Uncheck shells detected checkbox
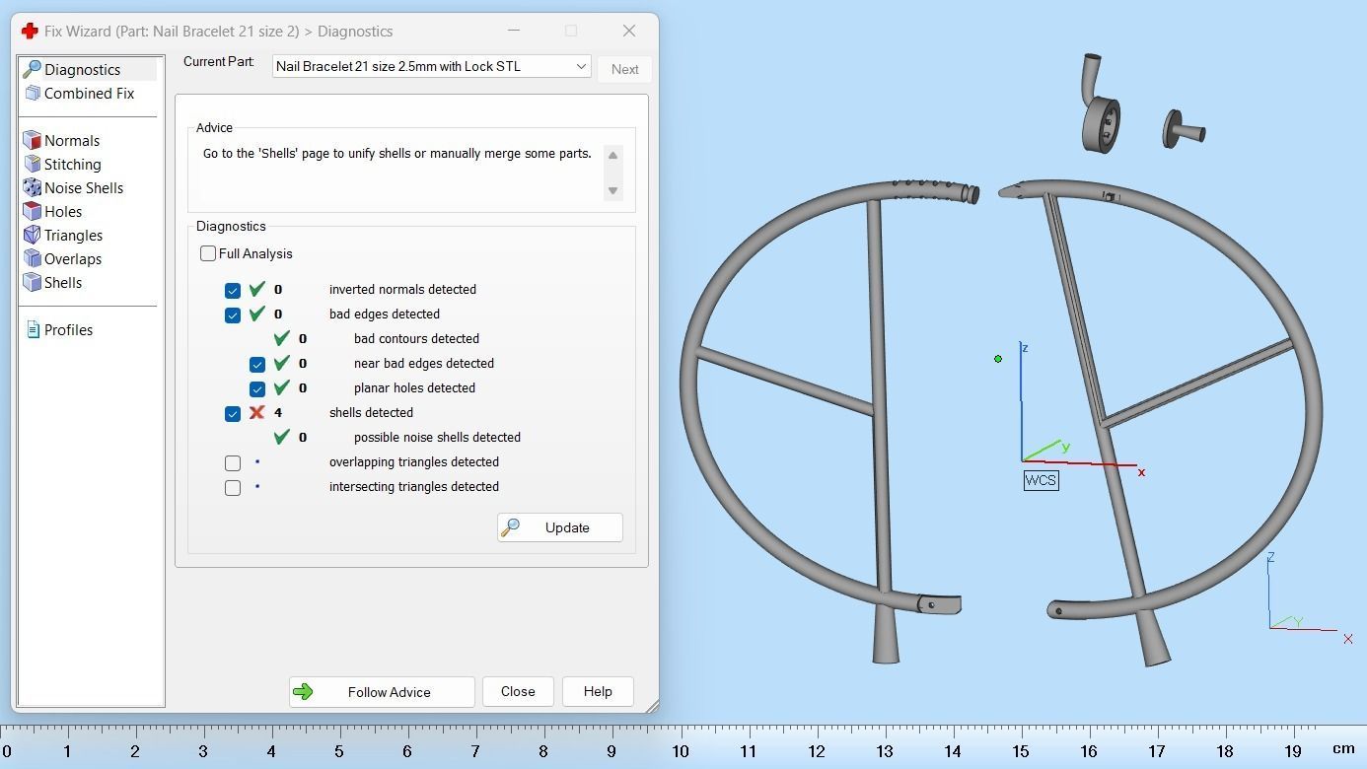Viewport: 1367px width, 769px height. [233, 413]
